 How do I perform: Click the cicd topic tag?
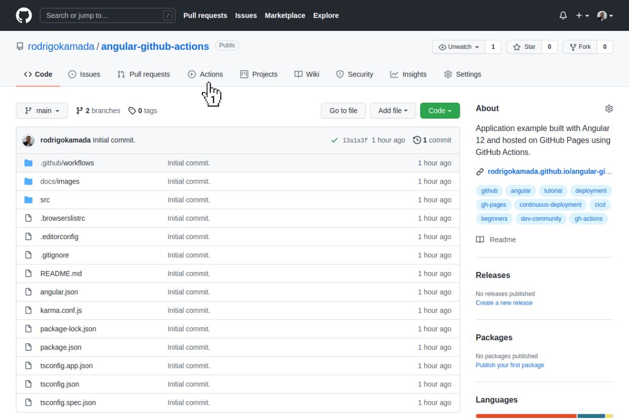[x=600, y=205]
